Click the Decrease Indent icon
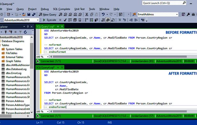The width and height of the screenshot is (197, 125). (131, 20)
